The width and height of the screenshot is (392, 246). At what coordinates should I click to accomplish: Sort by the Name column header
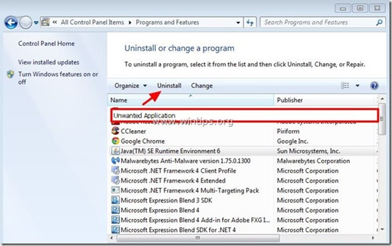(x=191, y=100)
